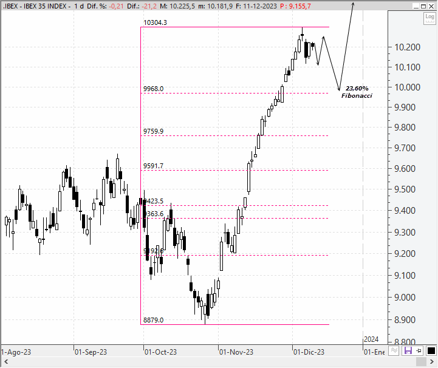Viewport: 438px width, 368px height.
Task: Click the red 'P: 9.155,7' value
Action: (x=295, y=6)
